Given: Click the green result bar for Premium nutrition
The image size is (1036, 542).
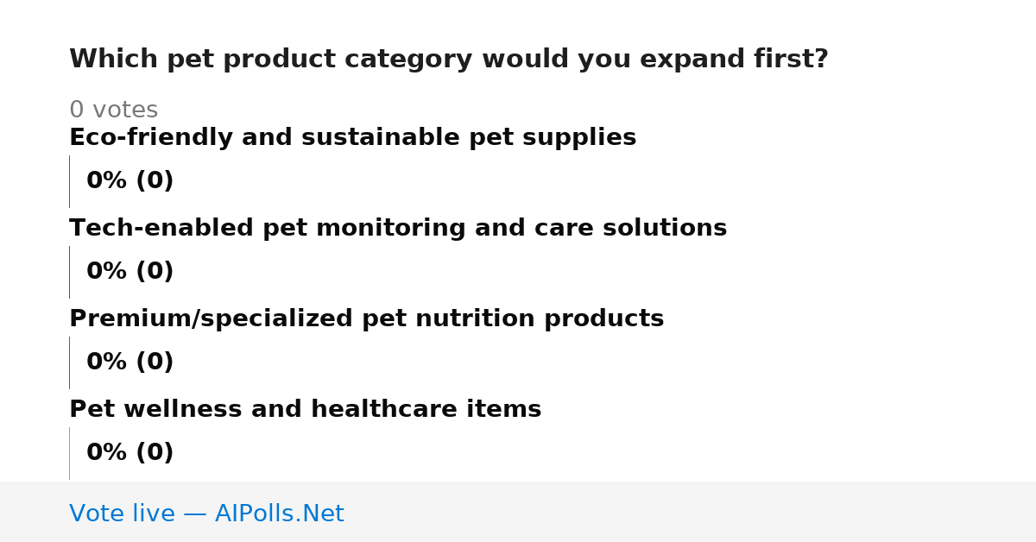Looking at the screenshot, I should [x=69, y=362].
